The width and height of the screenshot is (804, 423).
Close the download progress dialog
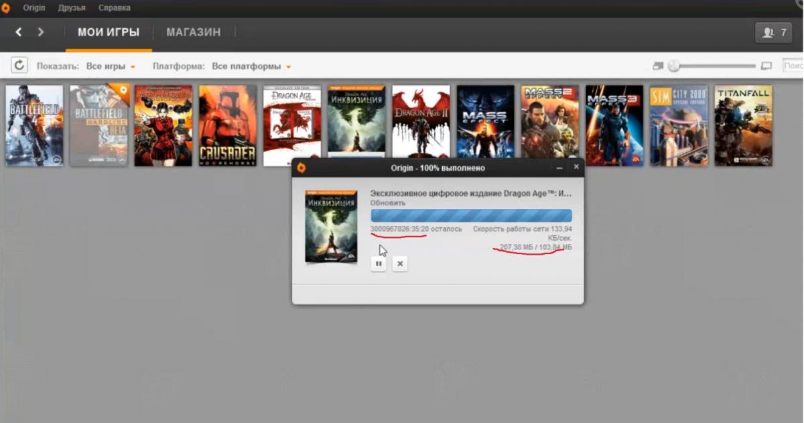576,167
